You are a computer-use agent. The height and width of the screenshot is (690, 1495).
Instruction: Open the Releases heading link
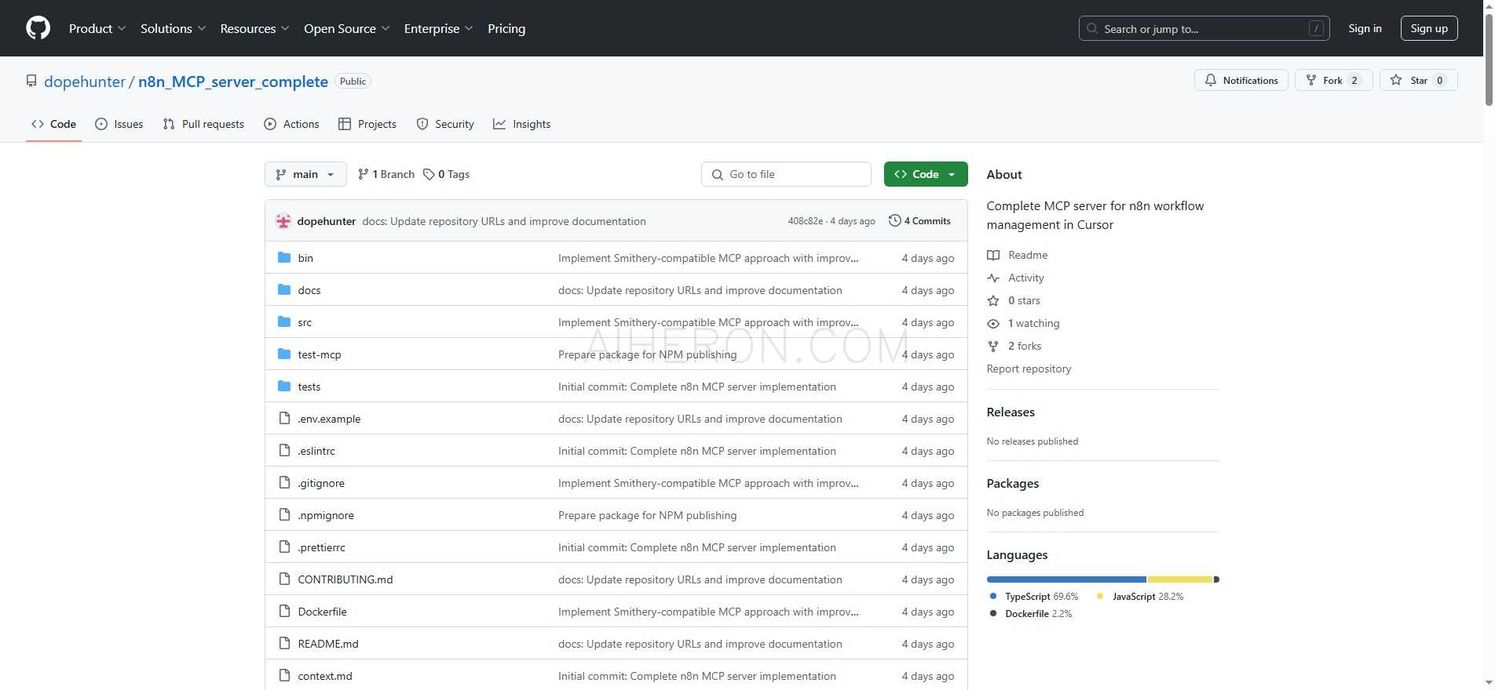pyautogui.click(x=1011, y=412)
